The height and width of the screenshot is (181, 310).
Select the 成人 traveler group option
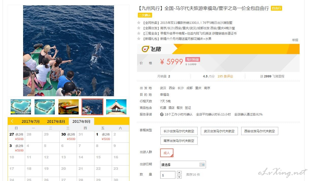click(x=167, y=153)
